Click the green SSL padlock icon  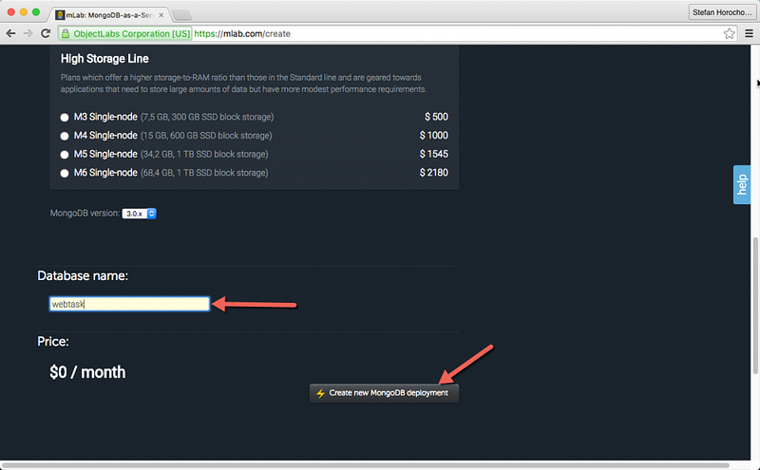pos(66,33)
